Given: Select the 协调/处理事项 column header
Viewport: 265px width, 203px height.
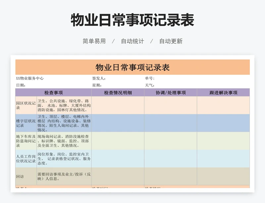Looking at the screenshot, I should (171, 92).
